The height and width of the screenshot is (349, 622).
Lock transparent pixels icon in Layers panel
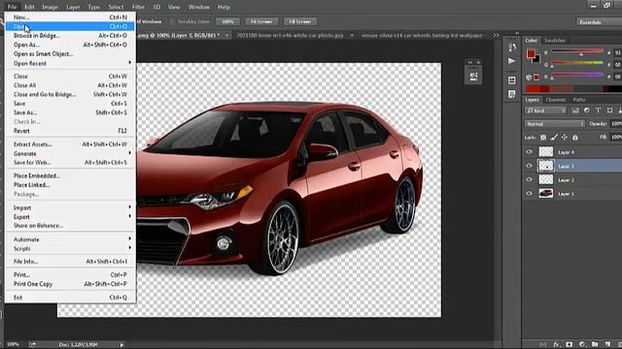coord(543,138)
